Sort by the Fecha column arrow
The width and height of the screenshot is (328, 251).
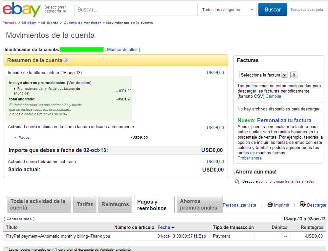click(173, 228)
